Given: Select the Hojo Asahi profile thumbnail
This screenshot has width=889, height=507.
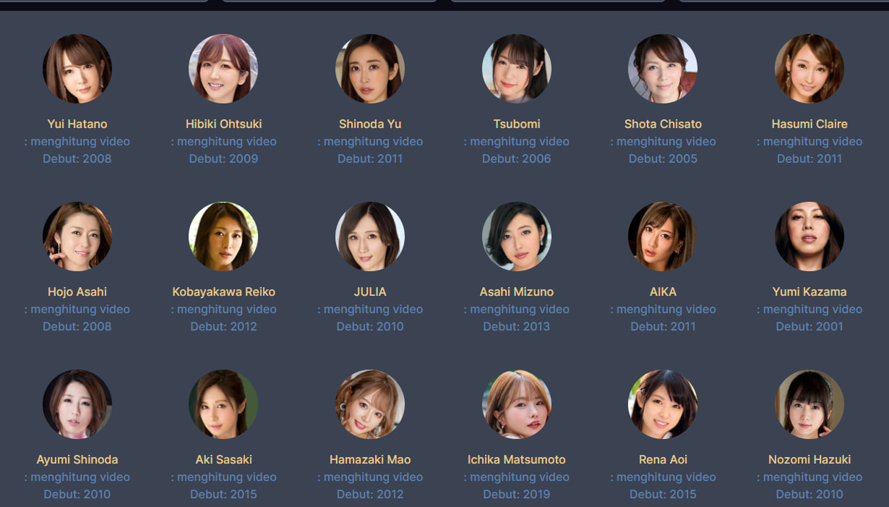Looking at the screenshot, I should tap(77, 237).
